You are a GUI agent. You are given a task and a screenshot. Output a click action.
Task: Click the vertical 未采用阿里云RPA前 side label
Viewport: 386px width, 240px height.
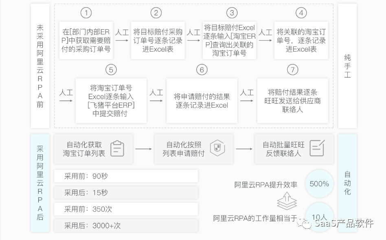(x=40, y=66)
